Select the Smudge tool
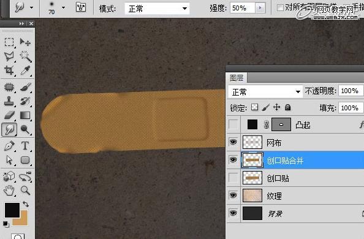The image size is (364, 239). [x=9, y=129]
